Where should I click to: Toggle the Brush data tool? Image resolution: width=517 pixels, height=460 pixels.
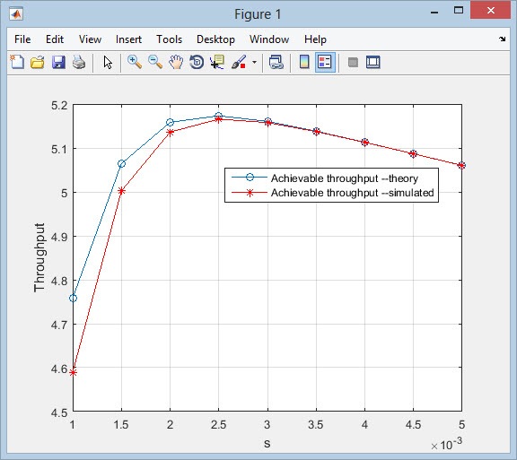(239, 62)
